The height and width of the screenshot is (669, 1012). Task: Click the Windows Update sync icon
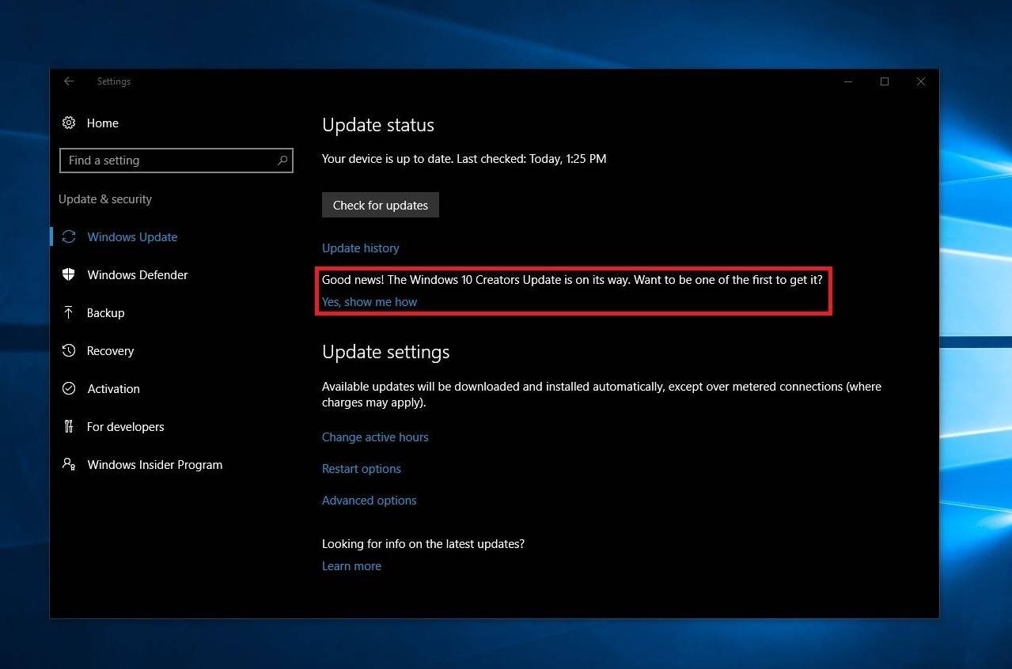(69, 237)
